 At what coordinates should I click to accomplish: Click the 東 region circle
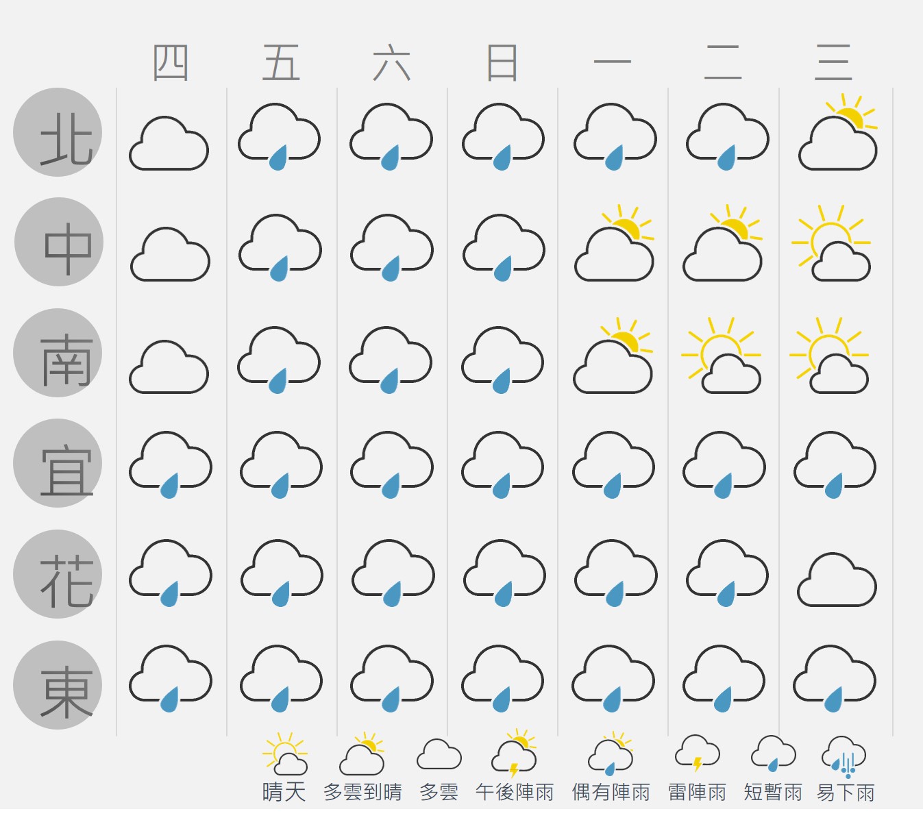[x=58, y=685]
